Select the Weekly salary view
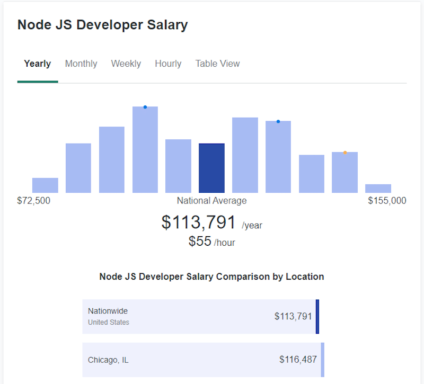 point(126,63)
